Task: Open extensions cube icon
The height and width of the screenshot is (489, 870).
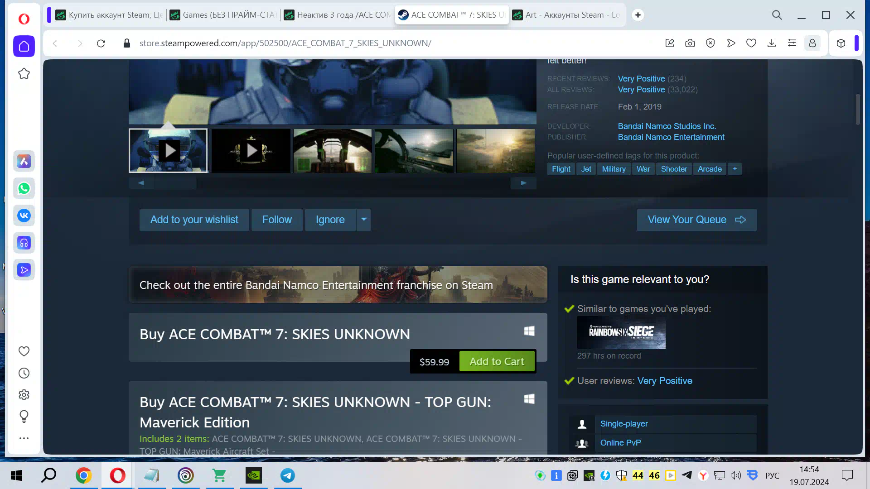Action: [841, 43]
